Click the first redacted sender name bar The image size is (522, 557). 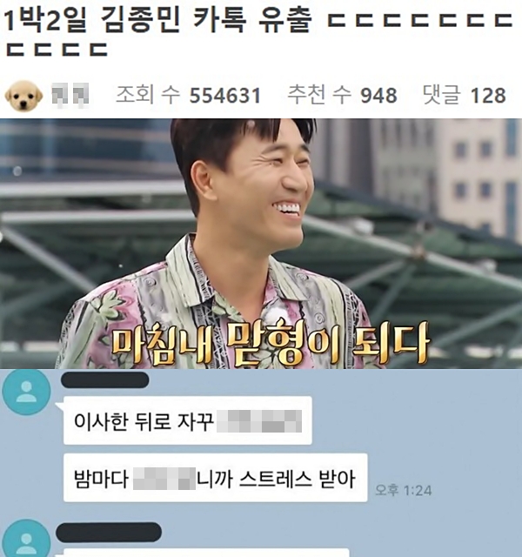(x=104, y=380)
